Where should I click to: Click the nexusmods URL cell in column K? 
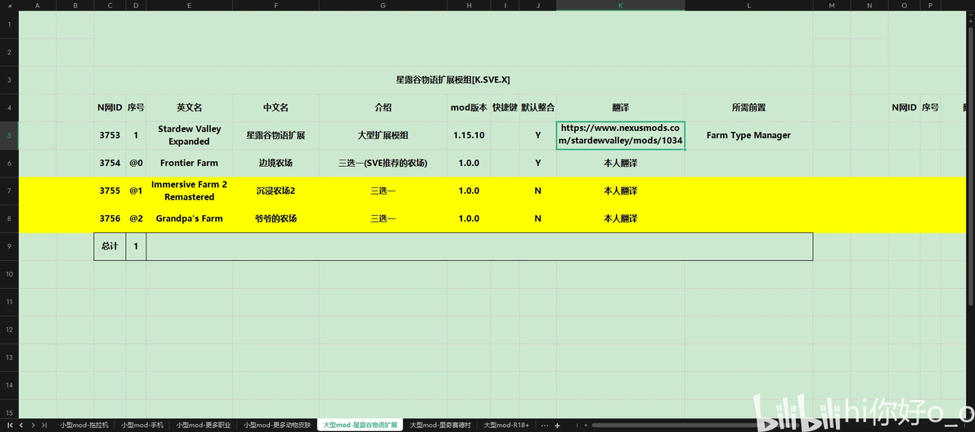[621, 135]
